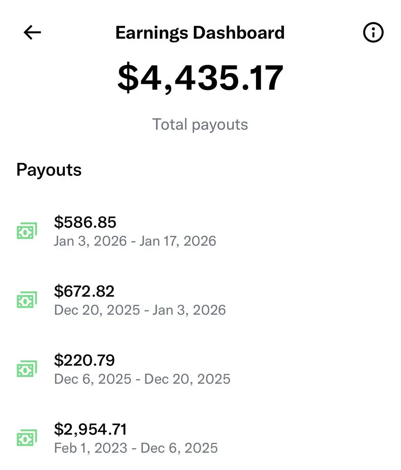Open the info circle icon
This screenshot has width=401, height=470.
tap(373, 33)
